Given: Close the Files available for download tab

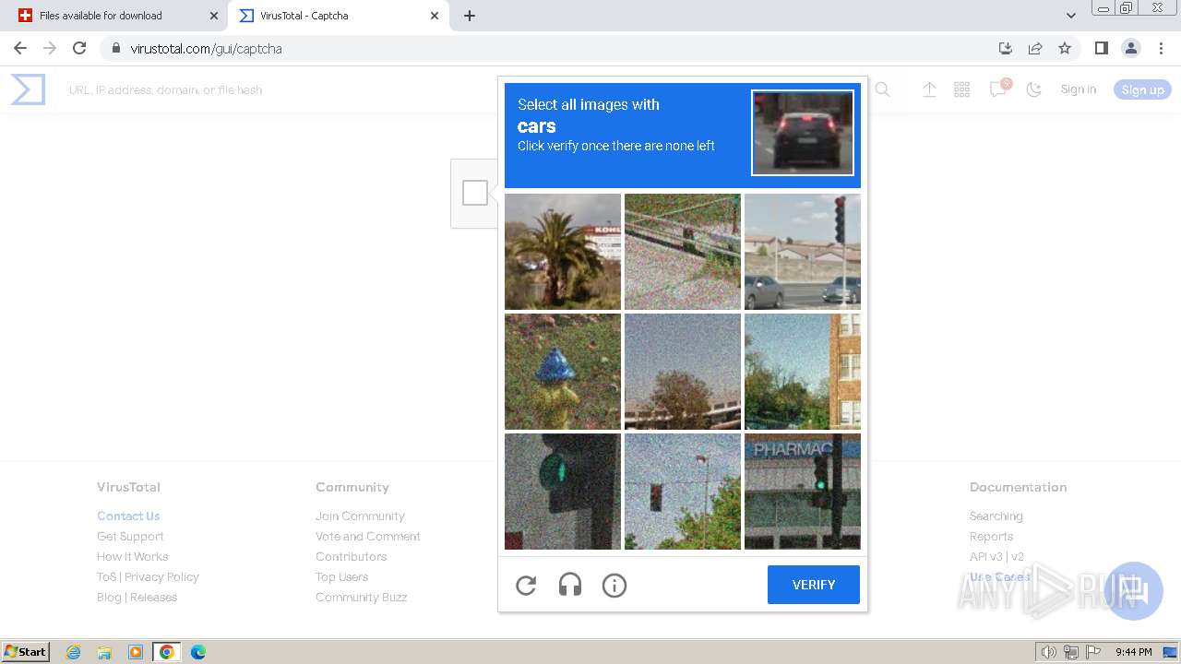Looking at the screenshot, I should [x=214, y=16].
